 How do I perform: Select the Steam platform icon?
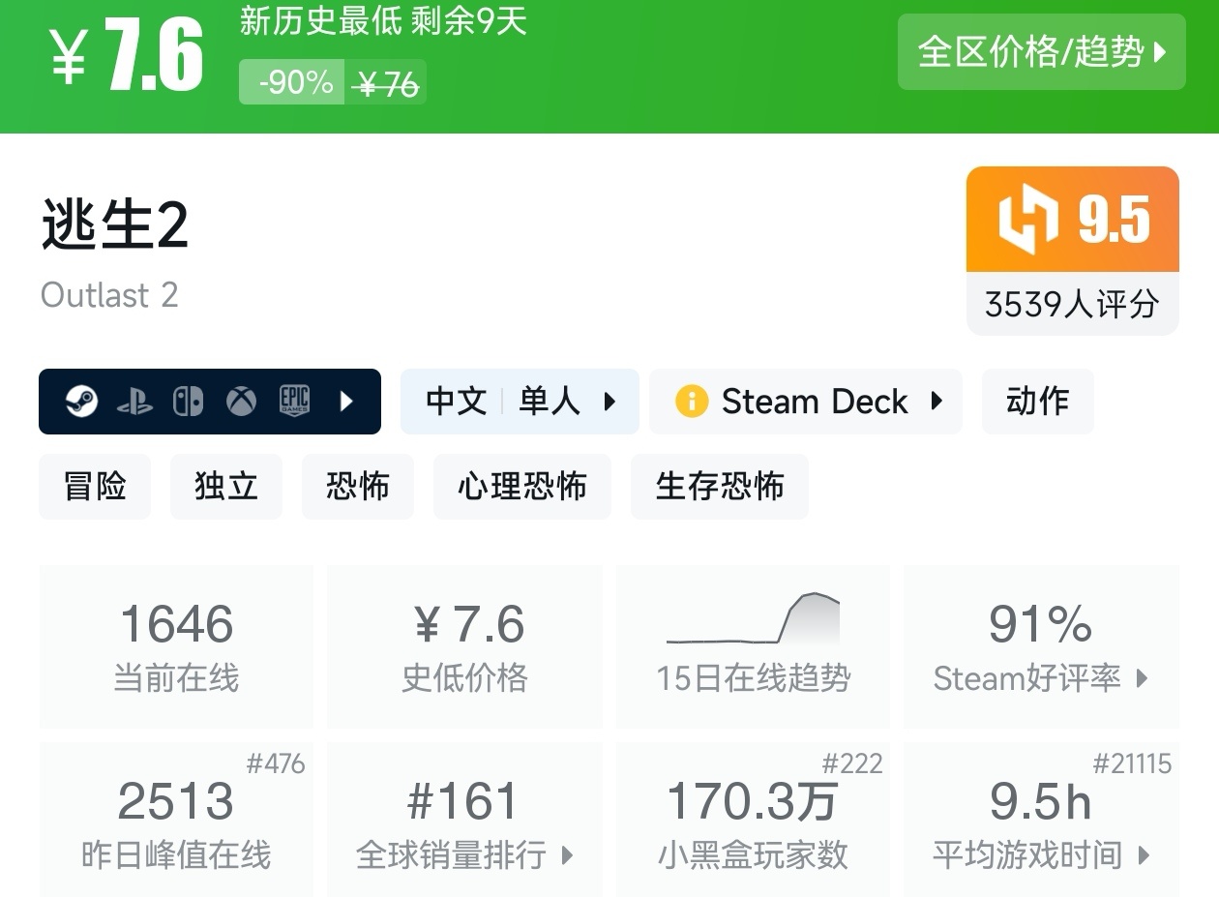[x=82, y=401]
